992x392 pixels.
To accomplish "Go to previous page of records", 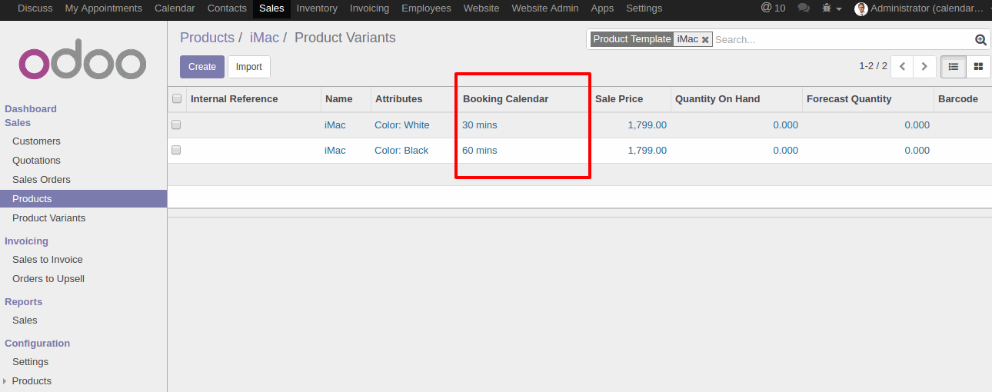I will pos(902,67).
